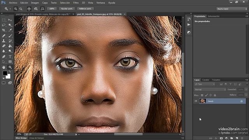The width and height of the screenshot is (249, 140).
Task: Select the History Brush tool
Action: click(10, 41)
